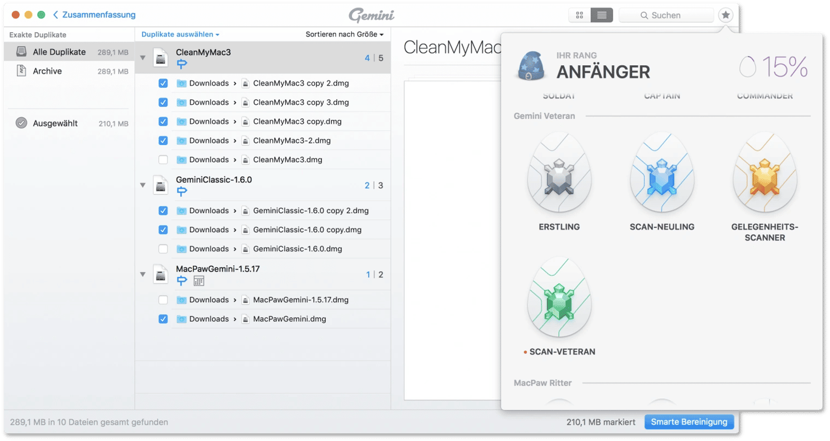Click the 15% progress ring icon
Image resolution: width=830 pixels, height=441 pixels.
coord(747,67)
